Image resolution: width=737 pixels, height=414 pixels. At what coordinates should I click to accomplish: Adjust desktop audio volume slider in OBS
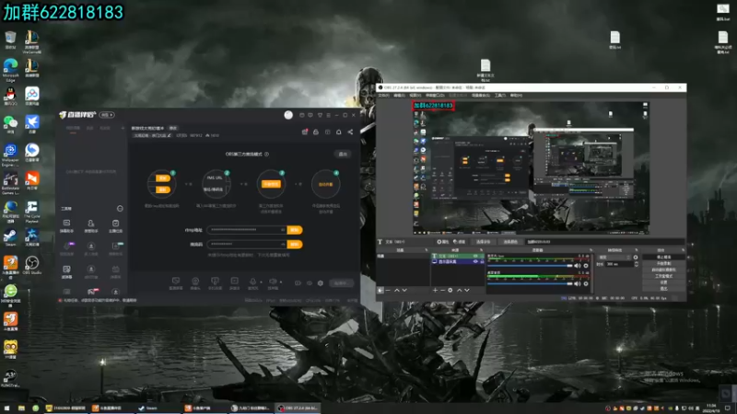(x=530, y=283)
